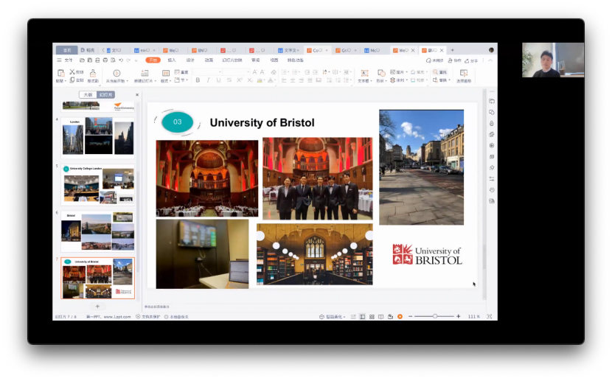Image resolution: width=612 pixels, height=381 pixels.
Task: Insert a Text Box
Action: (x=364, y=73)
